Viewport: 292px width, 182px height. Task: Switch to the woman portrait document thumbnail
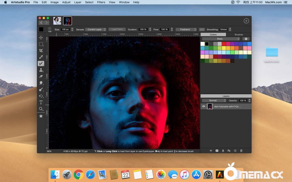[57, 21]
